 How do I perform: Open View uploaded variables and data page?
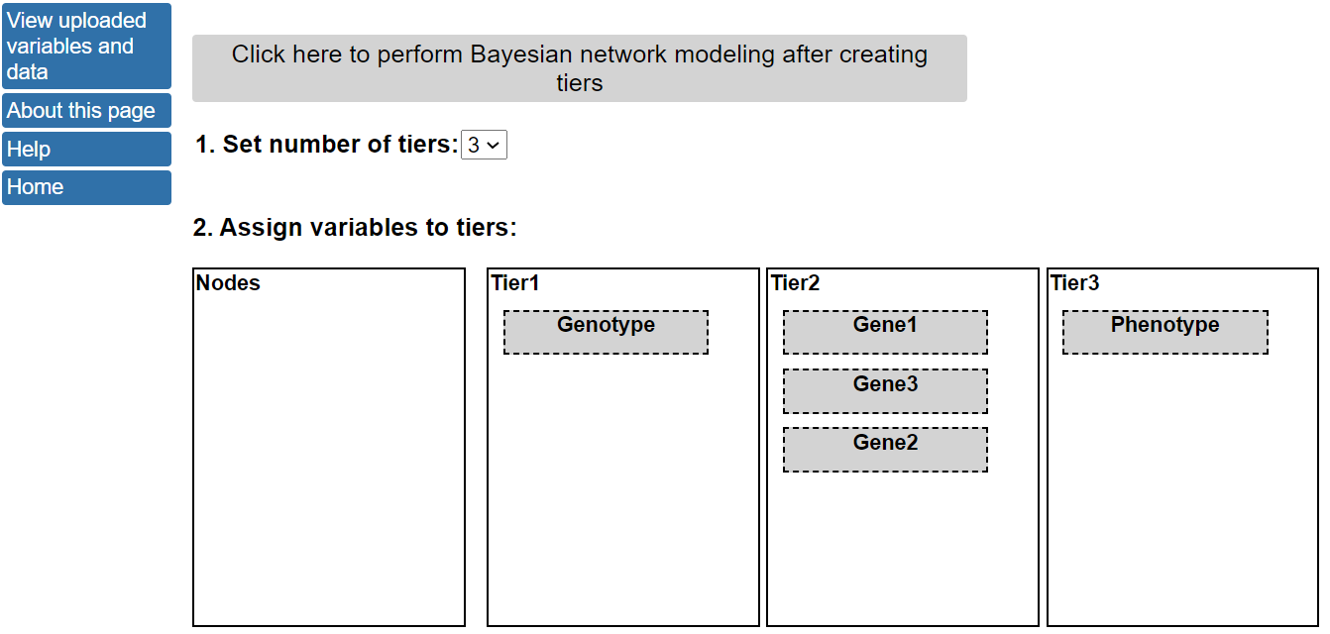[86, 47]
